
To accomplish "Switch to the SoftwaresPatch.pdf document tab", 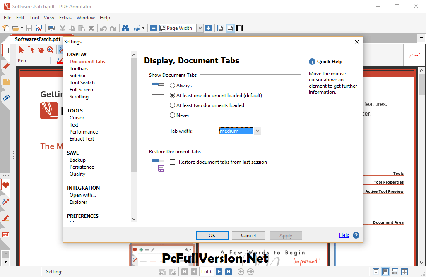I will coord(38,39).
